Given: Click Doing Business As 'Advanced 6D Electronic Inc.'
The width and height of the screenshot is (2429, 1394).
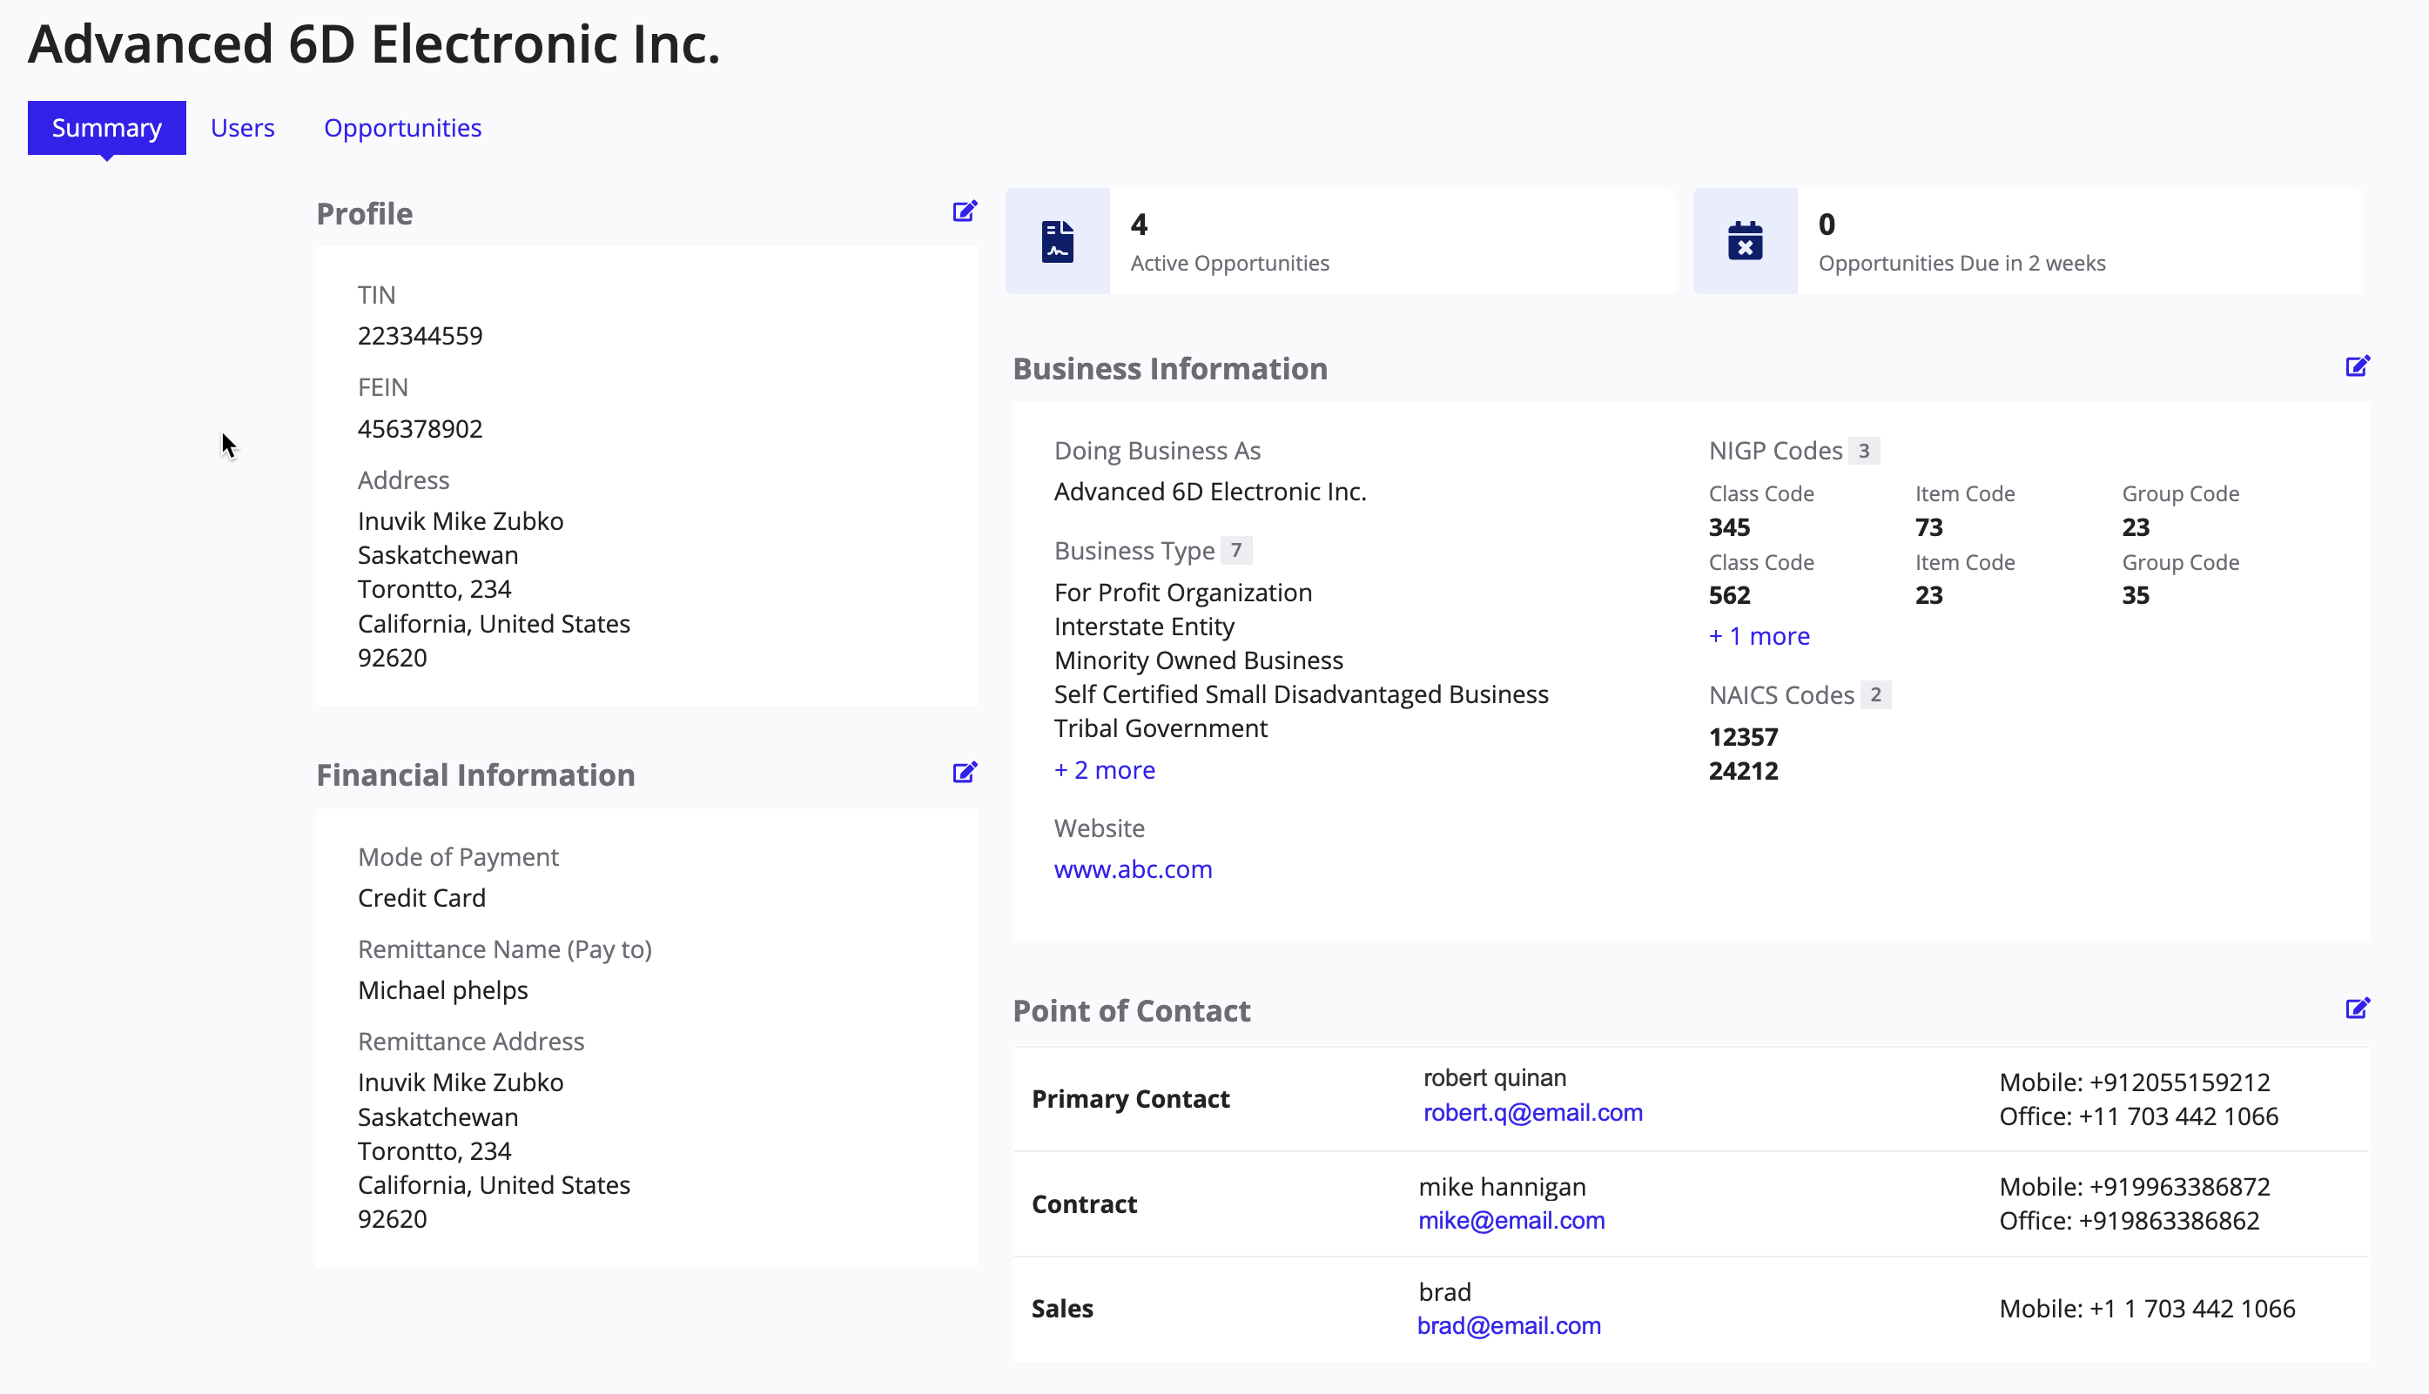Looking at the screenshot, I should pyautogui.click(x=1209, y=491).
